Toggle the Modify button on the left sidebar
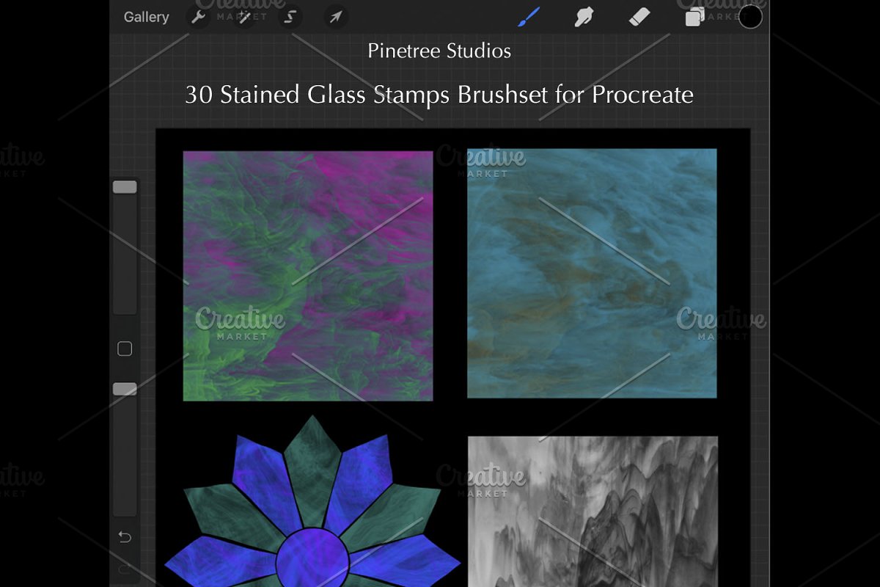 pyautogui.click(x=124, y=349)
